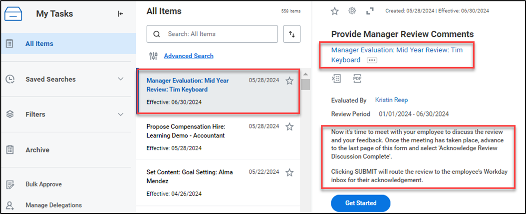Collapse the My Tasks sidebar panel

(120, 14)
